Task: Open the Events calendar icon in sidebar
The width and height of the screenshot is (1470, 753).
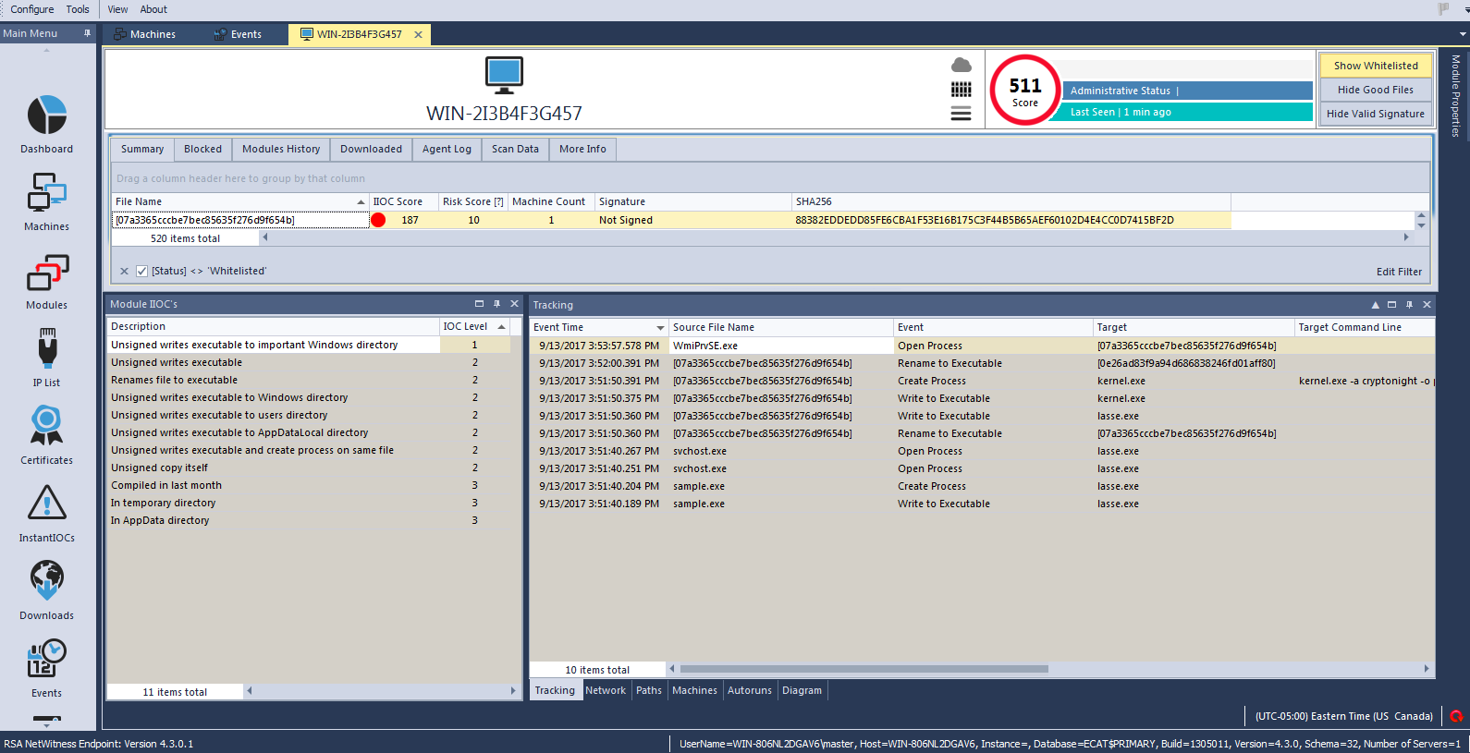Action: tap(46, 660)
